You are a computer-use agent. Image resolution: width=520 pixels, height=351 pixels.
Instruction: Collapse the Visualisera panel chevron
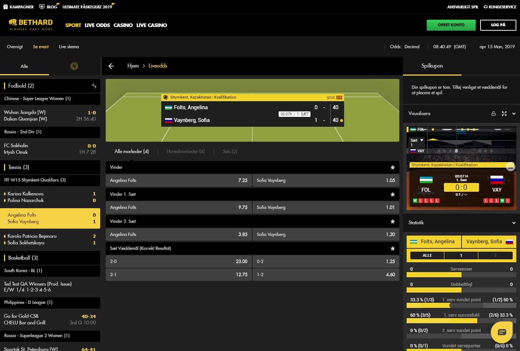point(513,114)
